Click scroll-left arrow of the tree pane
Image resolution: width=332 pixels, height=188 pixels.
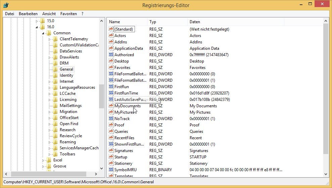pos(6,174)
